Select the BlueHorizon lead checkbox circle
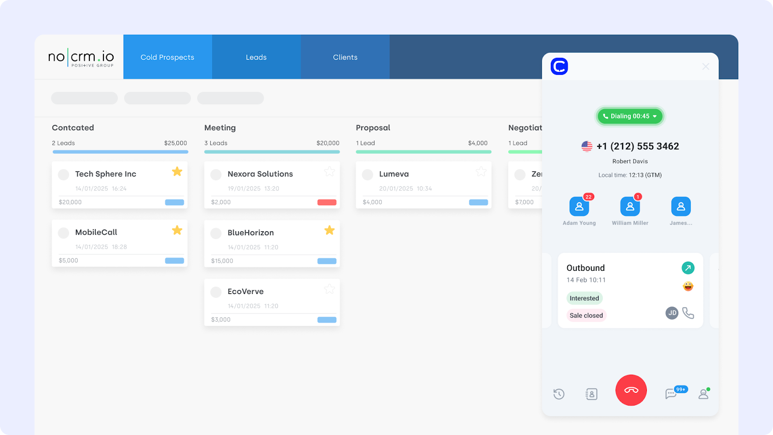Image resolution: width=773 pixels, height=435 pixels. 216,234
